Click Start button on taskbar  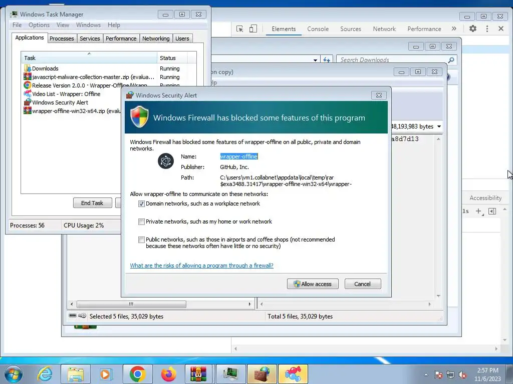(13, 374)
